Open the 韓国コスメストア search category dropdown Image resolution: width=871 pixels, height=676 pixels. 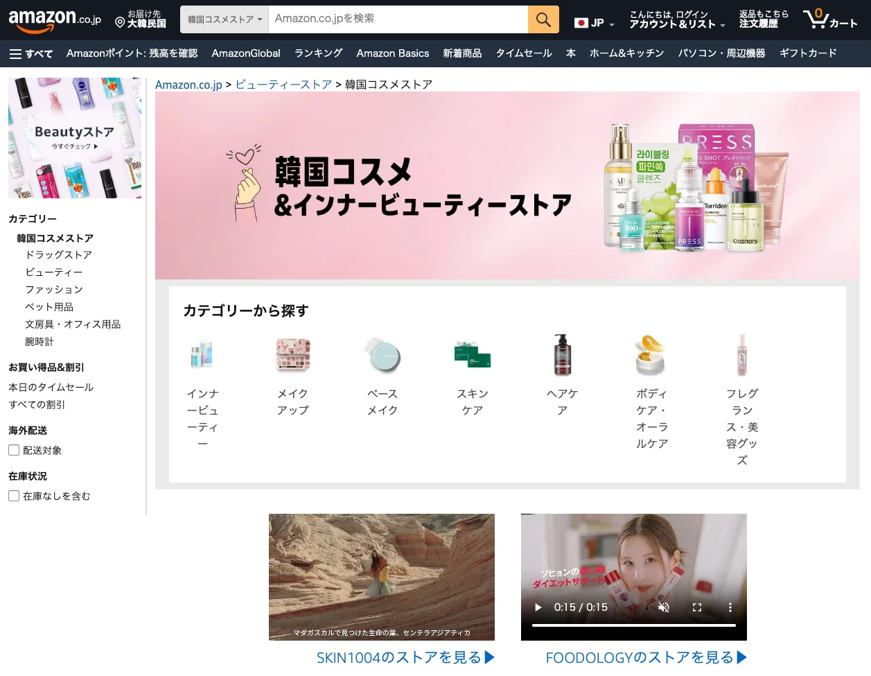point(225,19)
